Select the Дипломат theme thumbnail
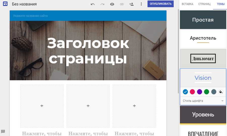This screenshot has height=136, width=227. click(203, 58)
